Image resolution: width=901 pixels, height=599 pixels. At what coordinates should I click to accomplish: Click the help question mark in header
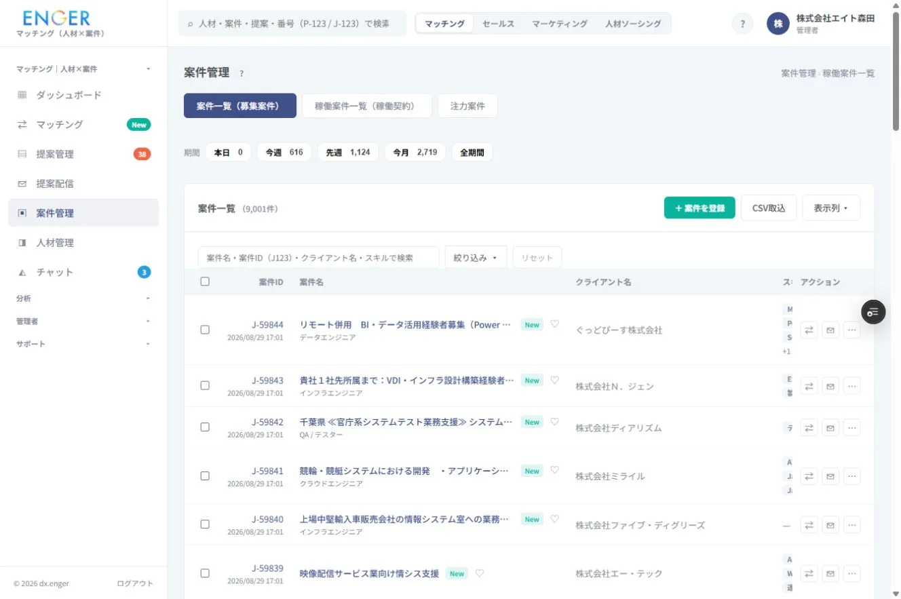pos(742,24)
